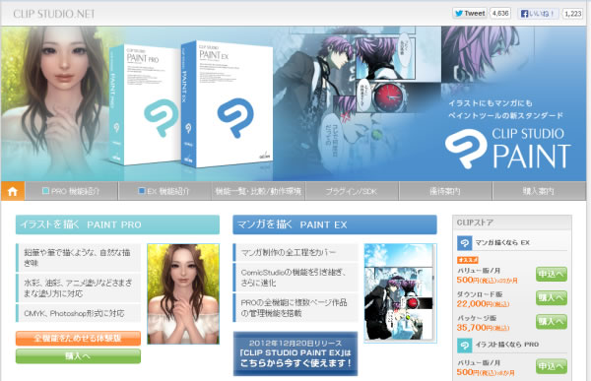Open the 購入案内 menu tab
The image size is (591, 381).
(x=539, y=191)
